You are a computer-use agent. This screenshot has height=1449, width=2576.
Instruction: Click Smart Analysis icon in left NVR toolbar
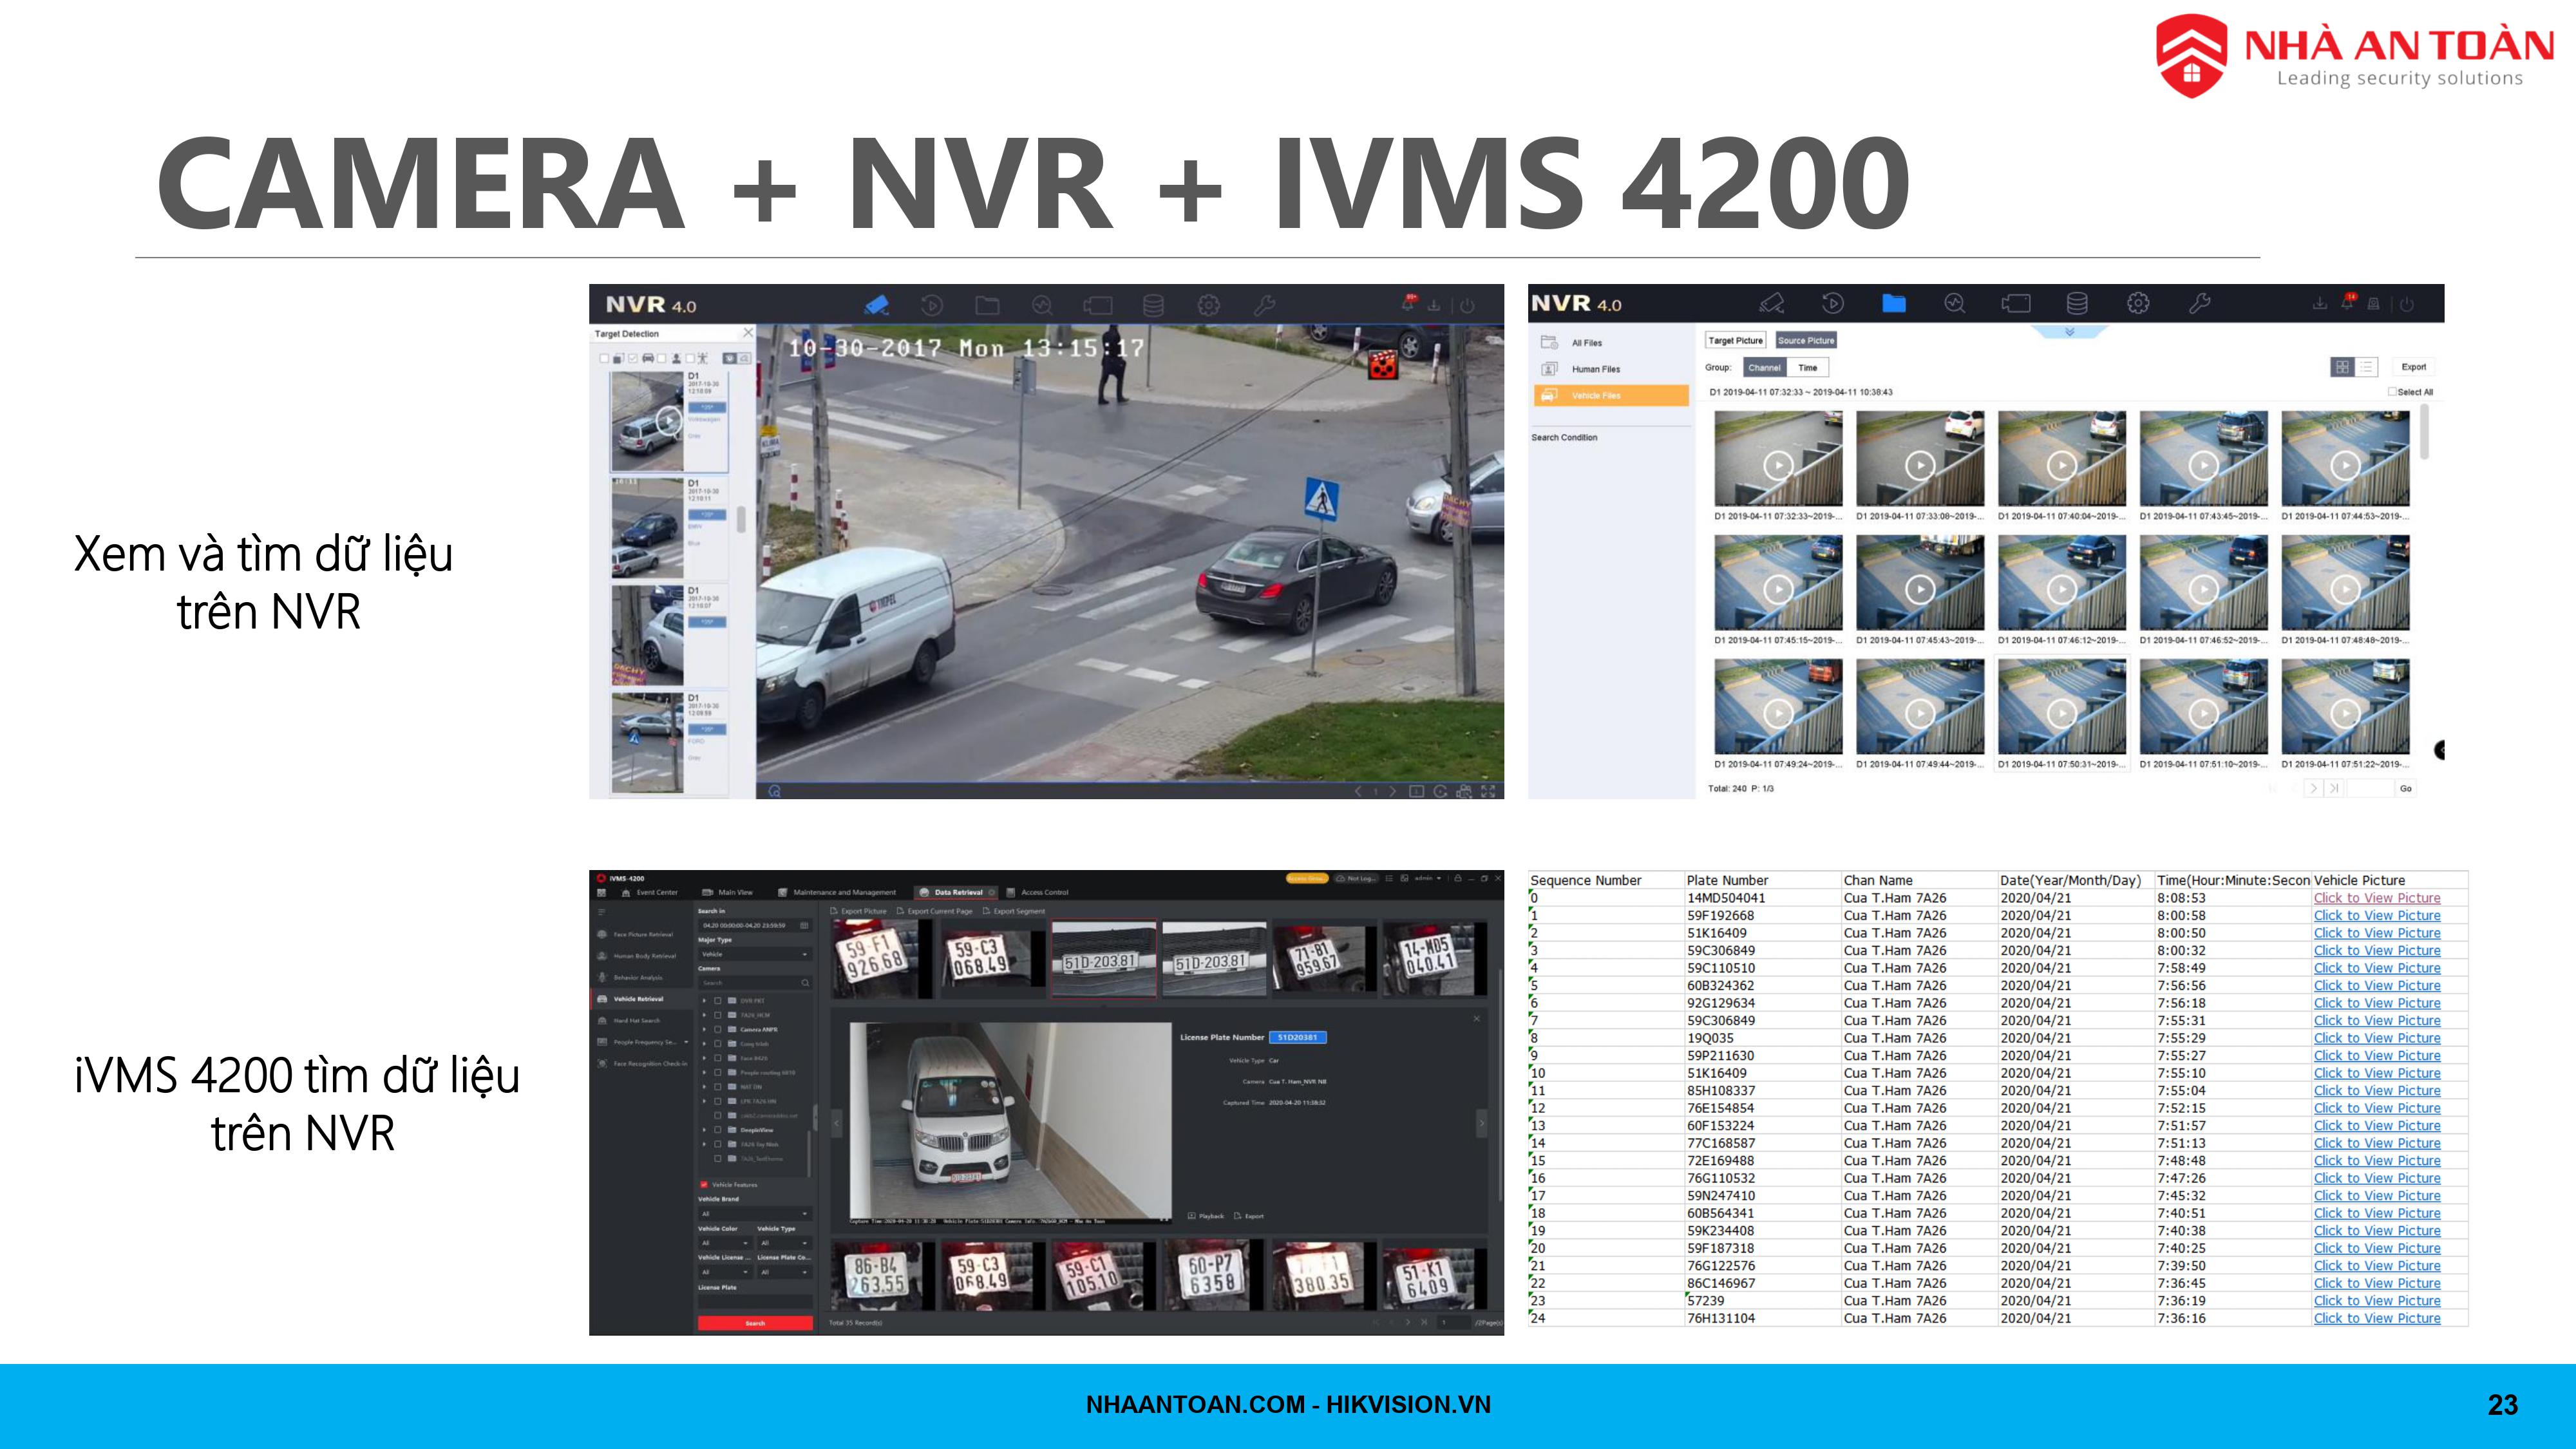point(1042,306)
